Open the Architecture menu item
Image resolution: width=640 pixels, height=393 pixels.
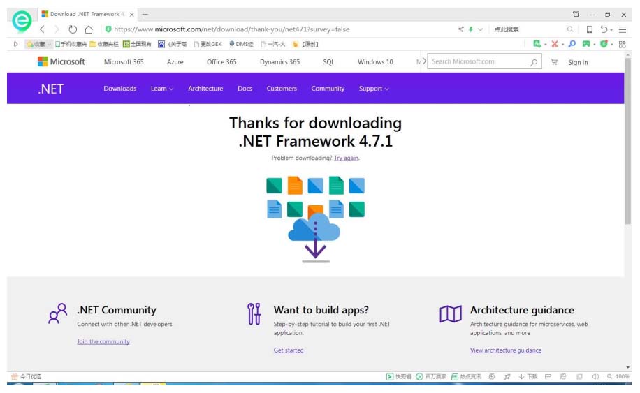205,89
